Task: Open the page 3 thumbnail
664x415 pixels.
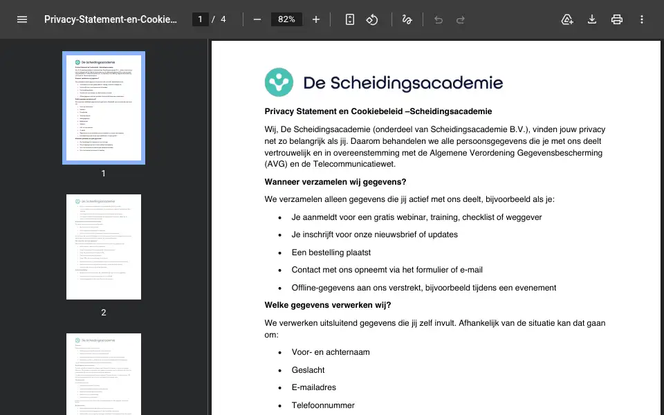Action: 104,374
